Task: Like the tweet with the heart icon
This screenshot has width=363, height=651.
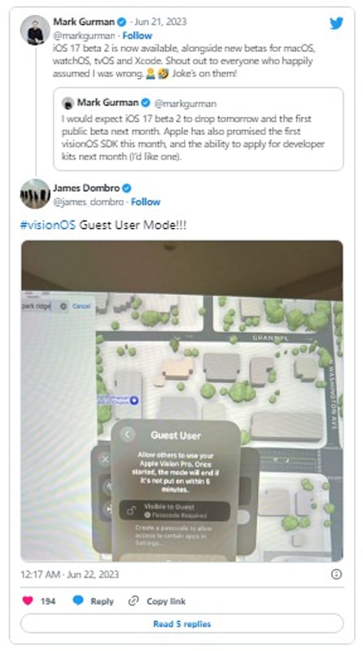Action: pos(28,601)
